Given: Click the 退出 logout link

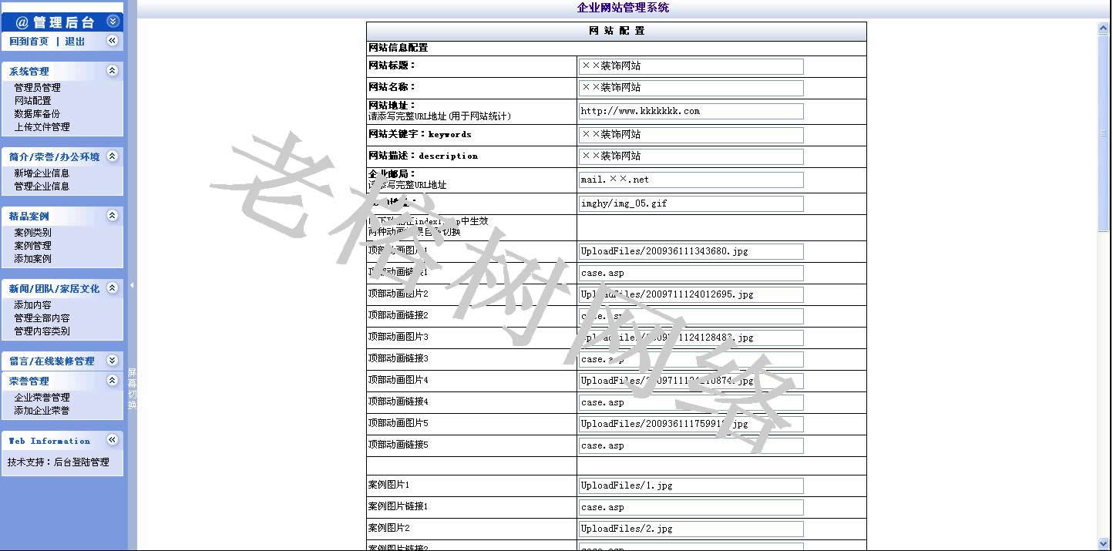Looking at the screenshot, I should click(75, 42).
